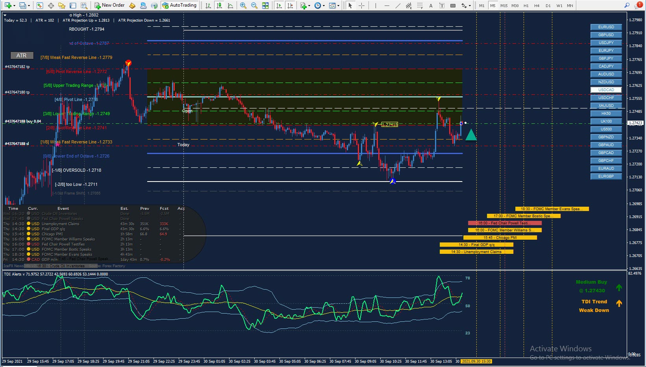Select the Cursor arrow tool
The height and width of the screenshot is (367, 646).
(x=350, y=6)
